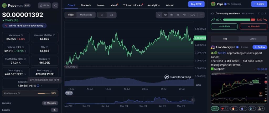The height and width of the screenshot is (113, 269).
Task: Open the Token Unlocks tab
Action: click(x=133, y=5)
